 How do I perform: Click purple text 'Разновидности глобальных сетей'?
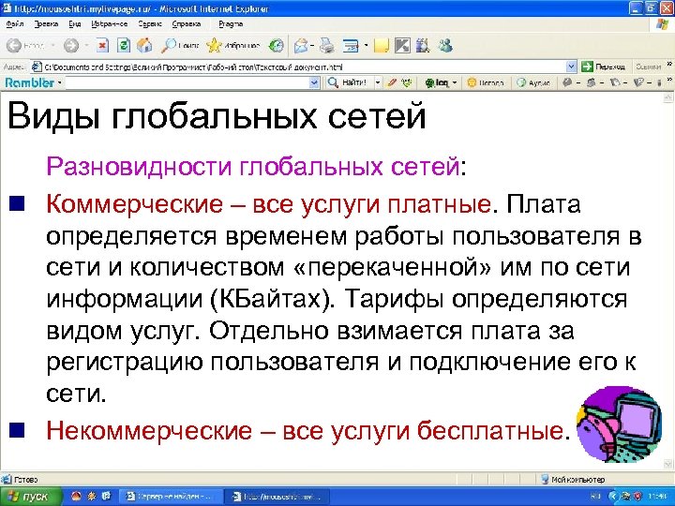tap(253, 166)
